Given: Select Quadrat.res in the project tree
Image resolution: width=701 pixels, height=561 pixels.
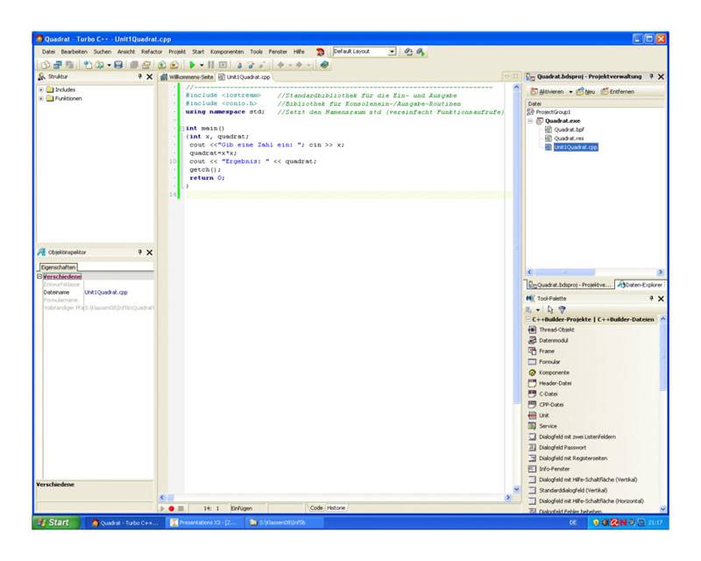Looking at the screenshot, I should point(568,138).
